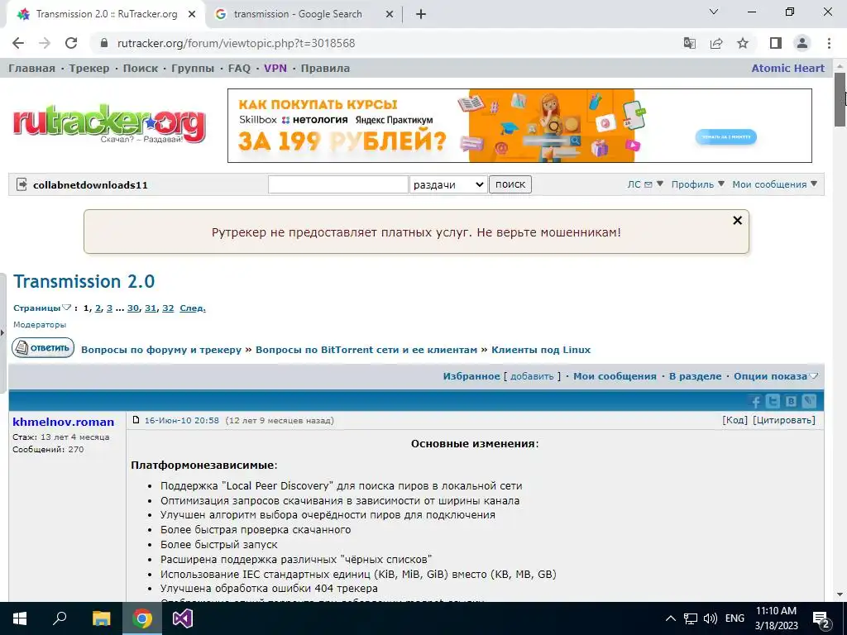Share topic on Twitter

click(773, 401)
